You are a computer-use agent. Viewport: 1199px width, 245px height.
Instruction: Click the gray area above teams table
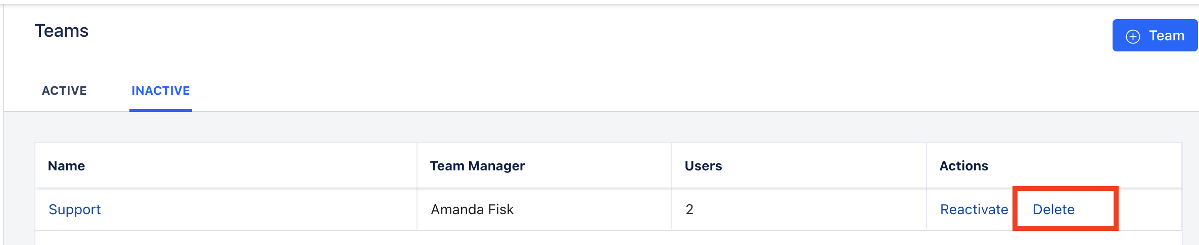pyautogui.click(x=602, y=127)
